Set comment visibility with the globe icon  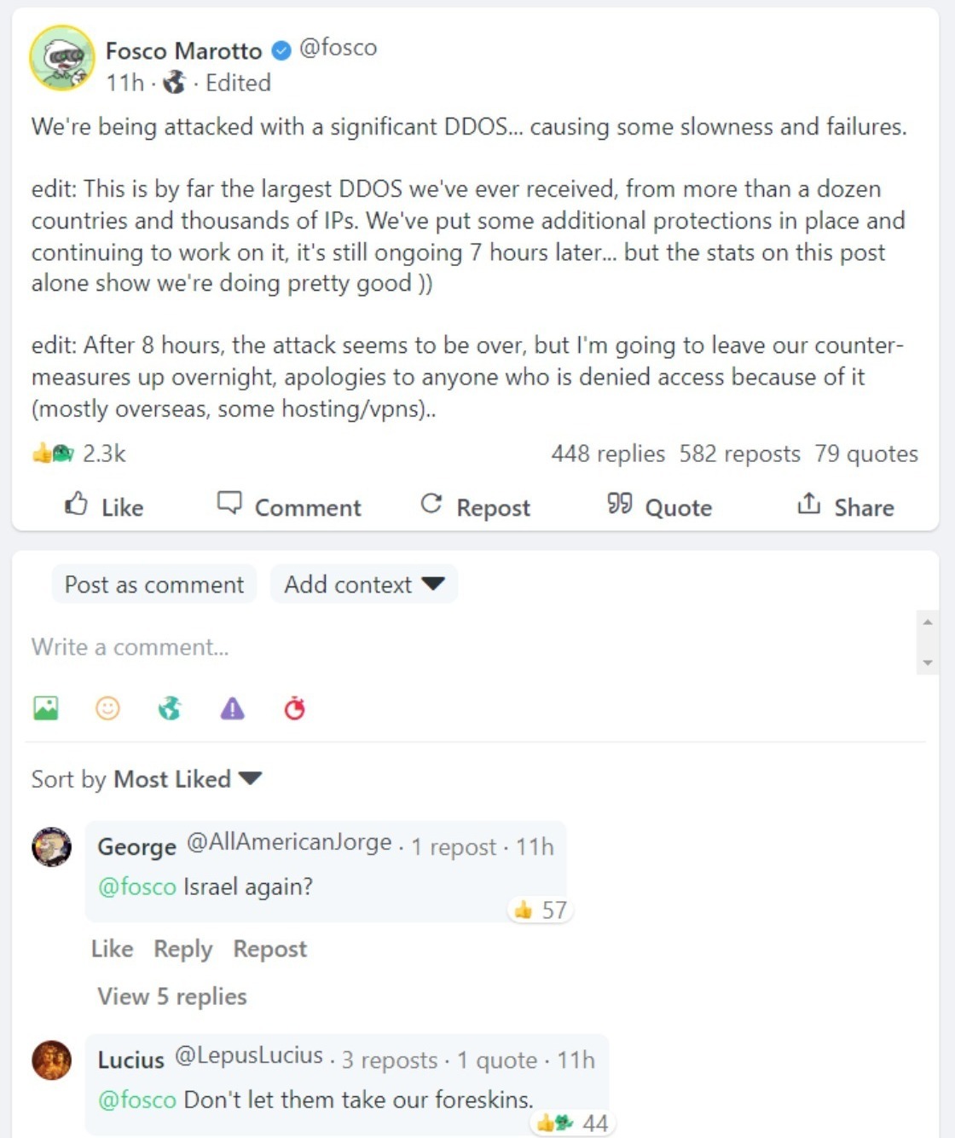[x=169, y=707]
